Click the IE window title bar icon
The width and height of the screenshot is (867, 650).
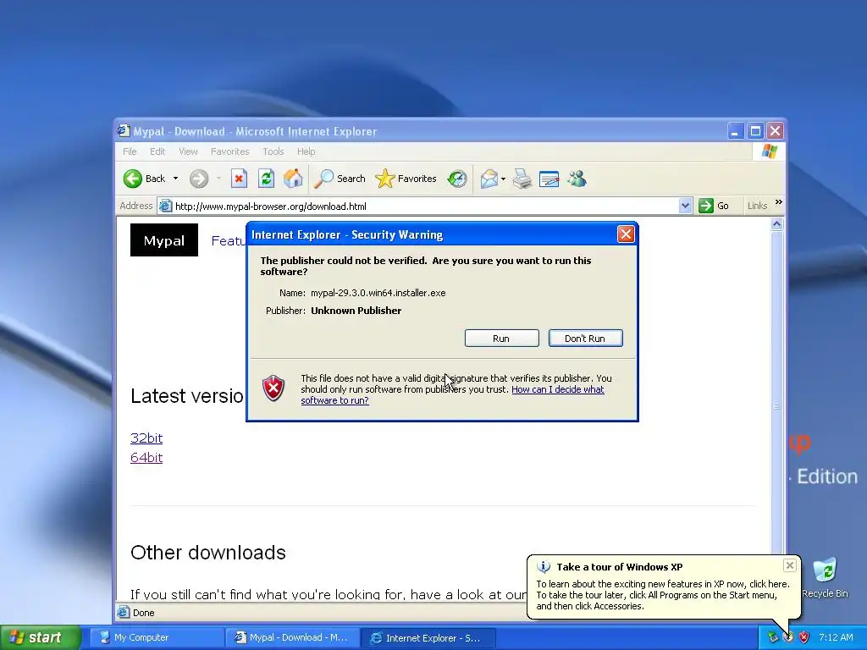coord(124,131)
